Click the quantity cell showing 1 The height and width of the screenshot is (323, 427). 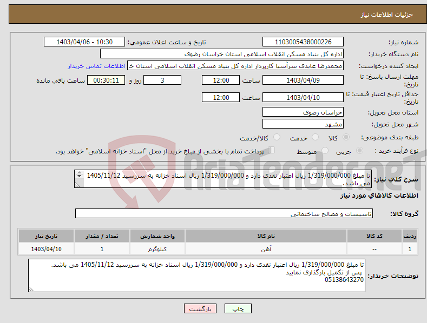point(102,249)
